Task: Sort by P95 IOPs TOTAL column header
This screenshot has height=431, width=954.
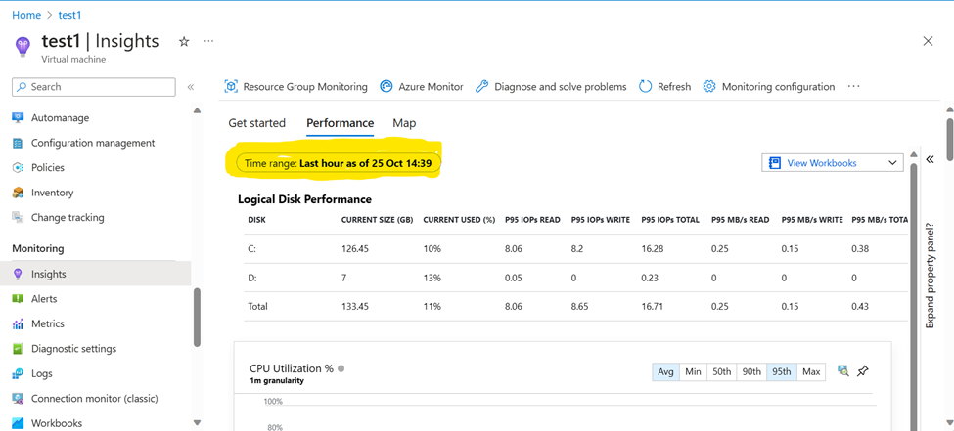Action: click(670, 220)
